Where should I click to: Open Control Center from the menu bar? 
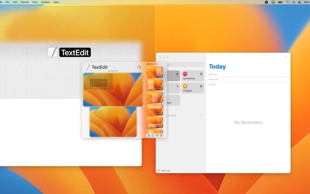click(x=300, y=2)
